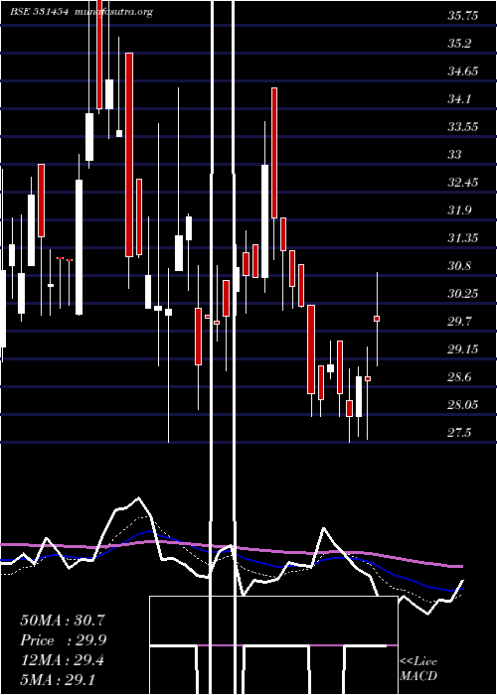Click the 50MA : 30.7 readout

coord(63,621)
